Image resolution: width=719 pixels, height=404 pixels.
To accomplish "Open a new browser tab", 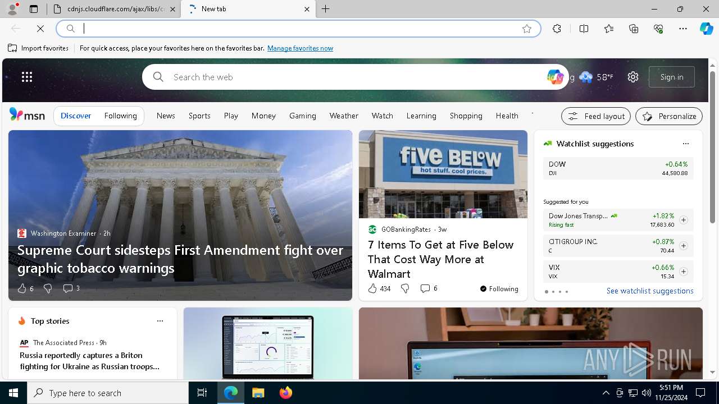I will click(x=326, y=9).
